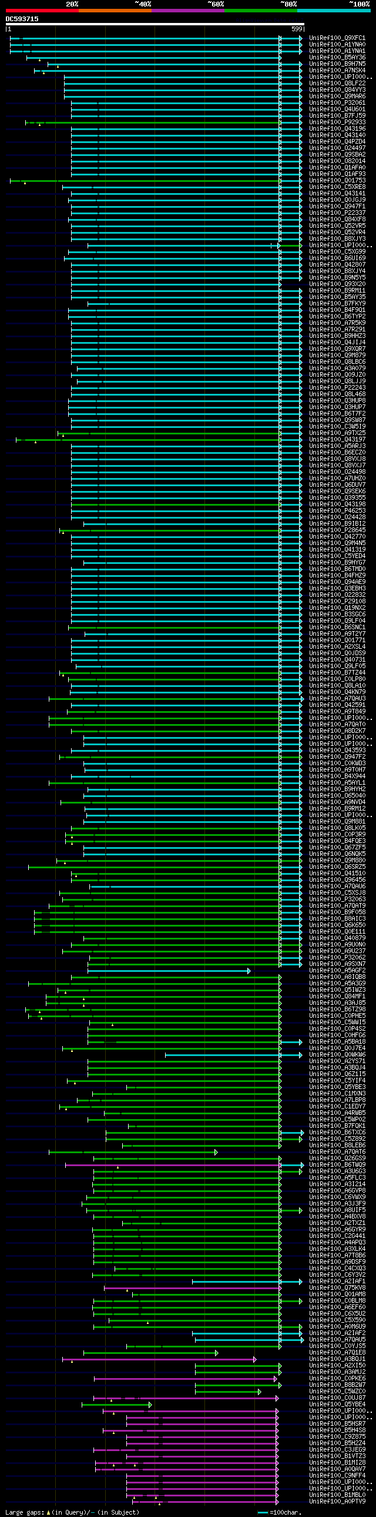Select the UniRef100_Q96456 label
The image size is (376, 1517).
point(337,881)
